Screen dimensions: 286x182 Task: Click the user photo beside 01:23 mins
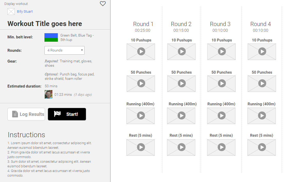(49, 94)
